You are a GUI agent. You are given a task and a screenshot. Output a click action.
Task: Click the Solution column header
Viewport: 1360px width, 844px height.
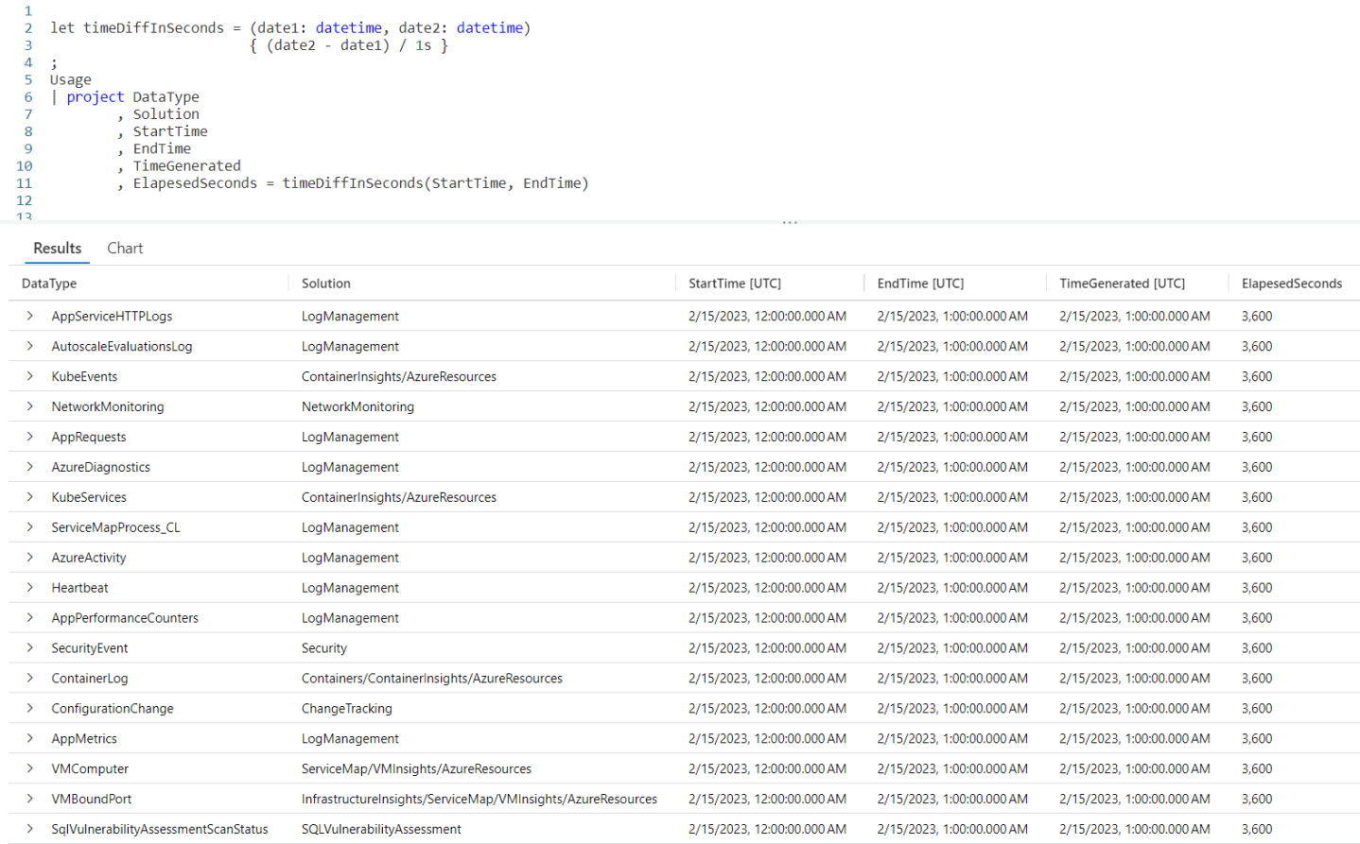click(325, 284)
